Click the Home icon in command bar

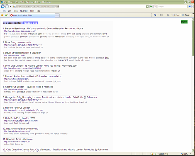coord(155,15)
